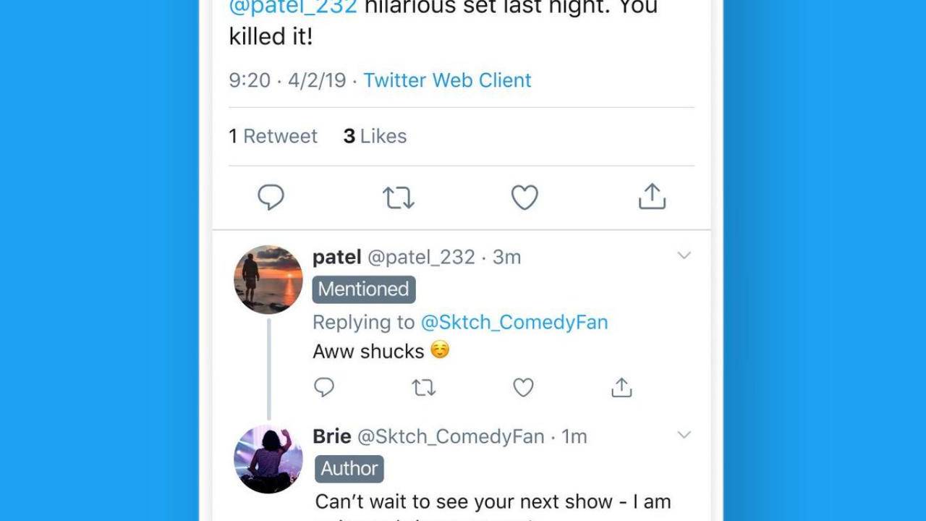
Task: Like patel's 'Aww shucks' reply
Action: [523, 388]
